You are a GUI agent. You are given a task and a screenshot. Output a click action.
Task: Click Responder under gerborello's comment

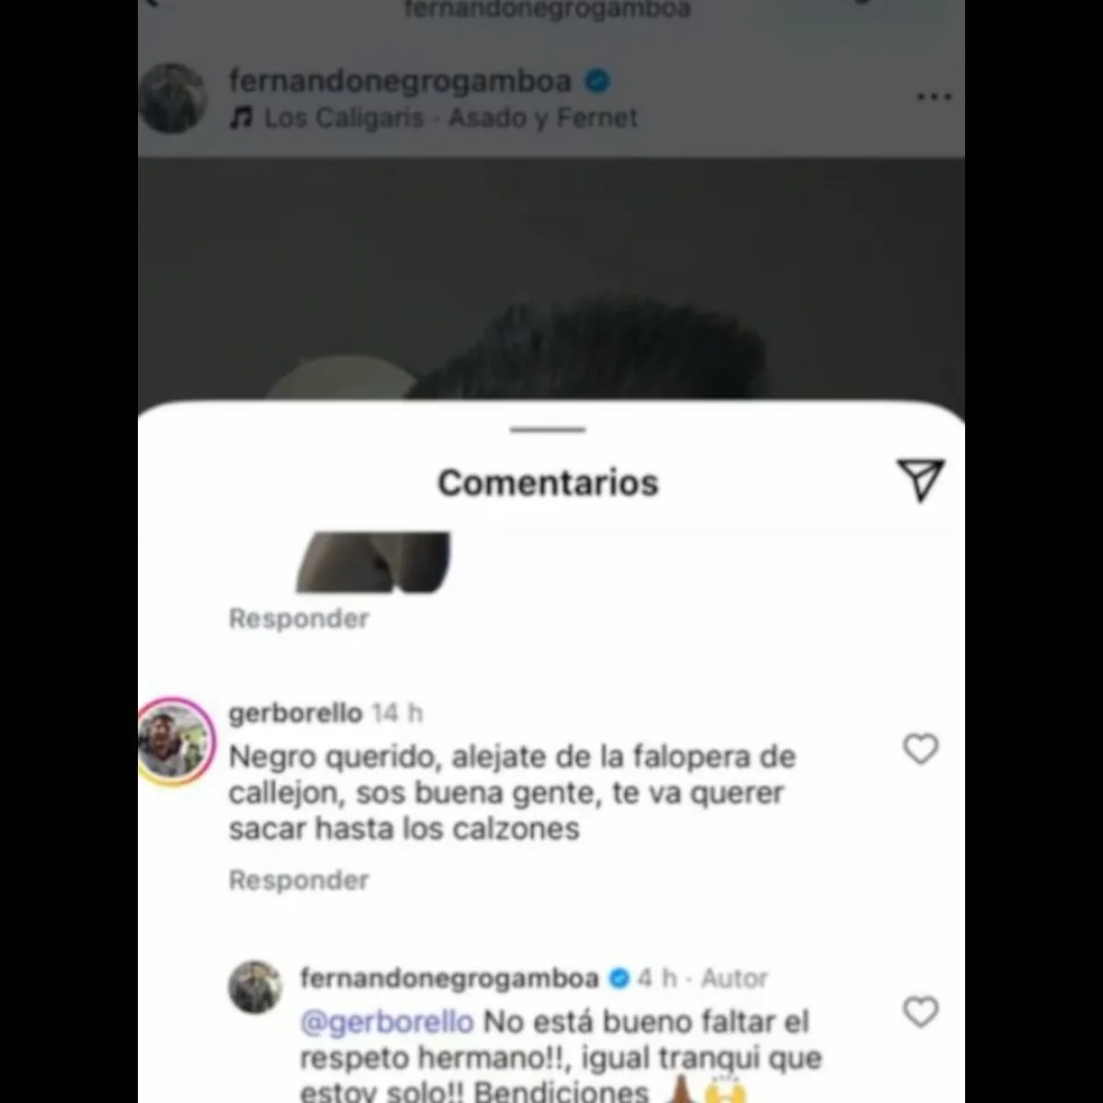point(299,880)
